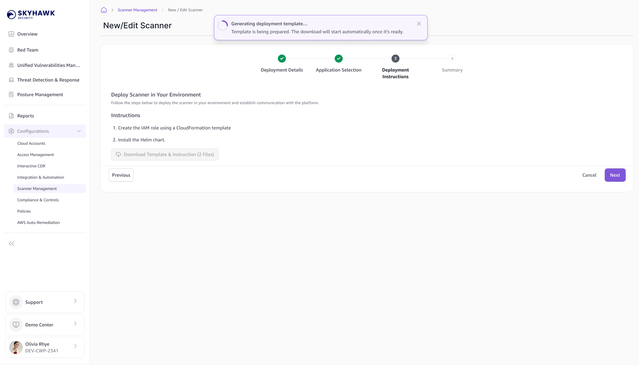This screenshot has height=365, width=639.
Task: Select Scanner Management in the sidebar
Action: [x=50, y=189]
